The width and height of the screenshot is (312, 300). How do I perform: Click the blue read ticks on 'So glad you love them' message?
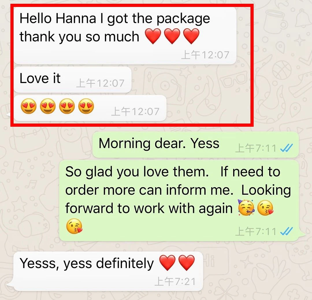pyautogui.click(x=286, y=231)
